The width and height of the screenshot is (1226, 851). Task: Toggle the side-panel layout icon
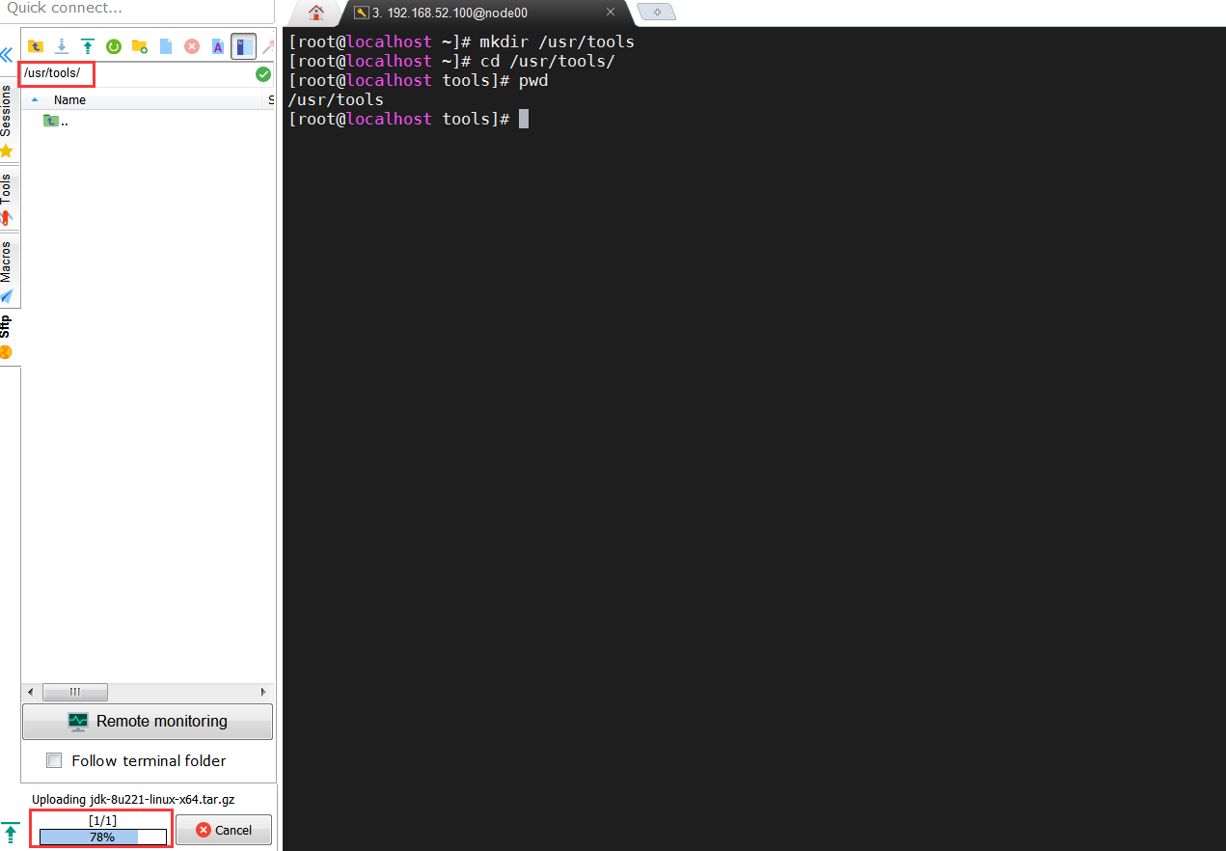(x=243, y=46)
